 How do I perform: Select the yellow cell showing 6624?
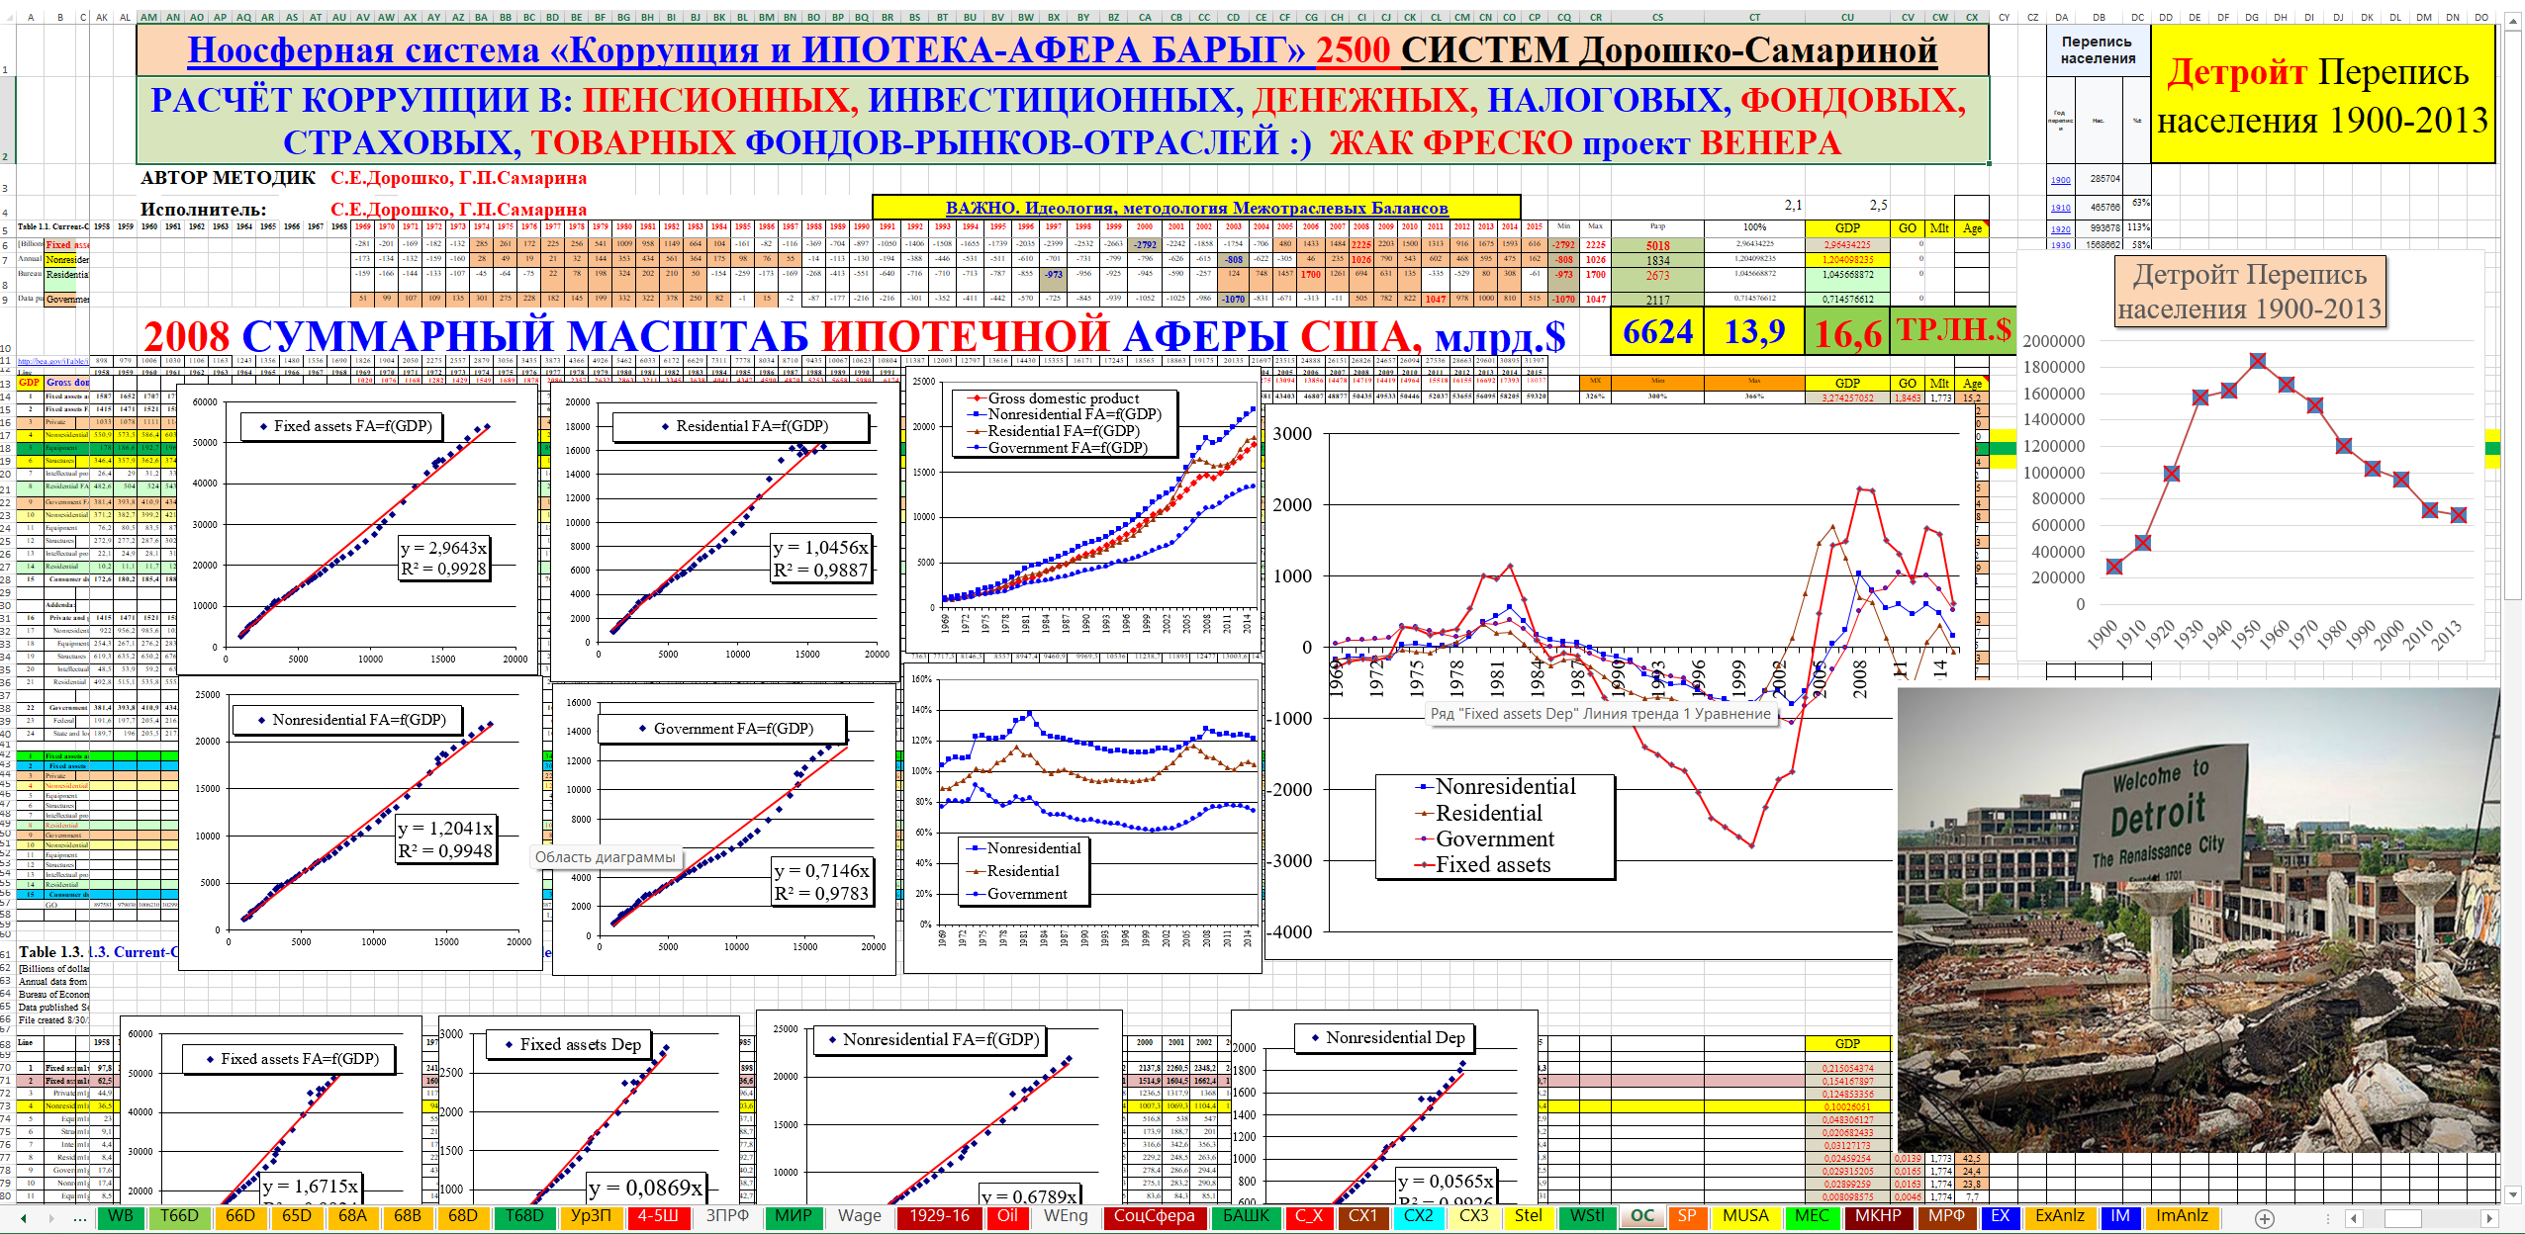click(1657, 332)
